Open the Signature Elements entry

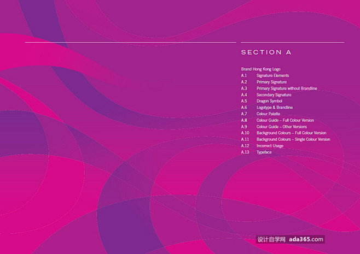click(272, 75)
